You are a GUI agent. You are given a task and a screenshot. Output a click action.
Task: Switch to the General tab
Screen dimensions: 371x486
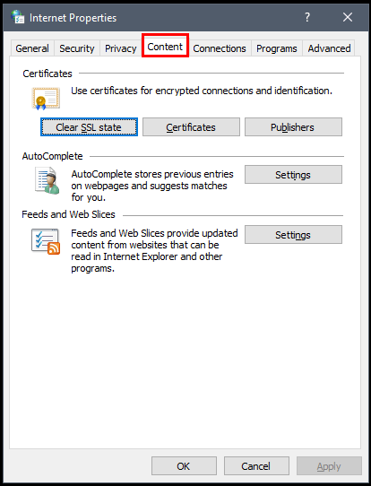tap(32, 48)
